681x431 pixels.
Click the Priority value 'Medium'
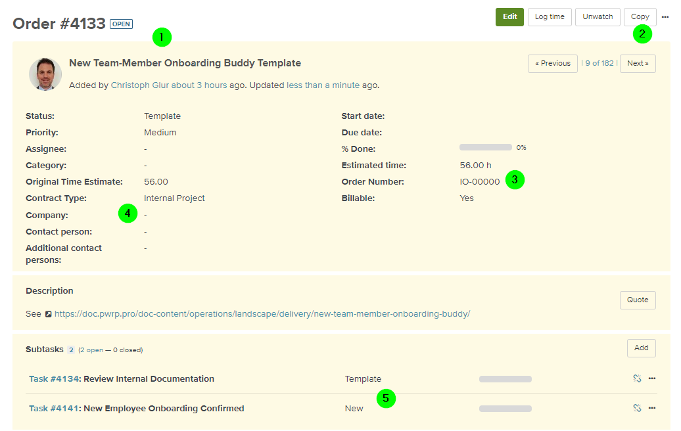point(160,132)
